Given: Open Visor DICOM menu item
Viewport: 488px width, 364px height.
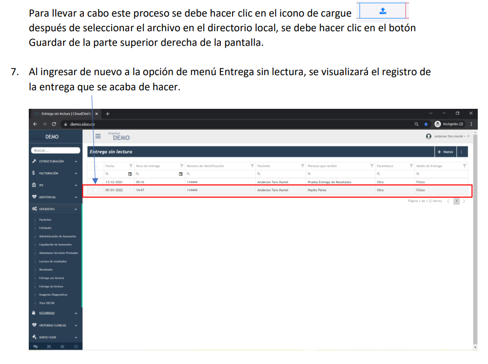Looking at the screenshot, I should tap(47, 303).
